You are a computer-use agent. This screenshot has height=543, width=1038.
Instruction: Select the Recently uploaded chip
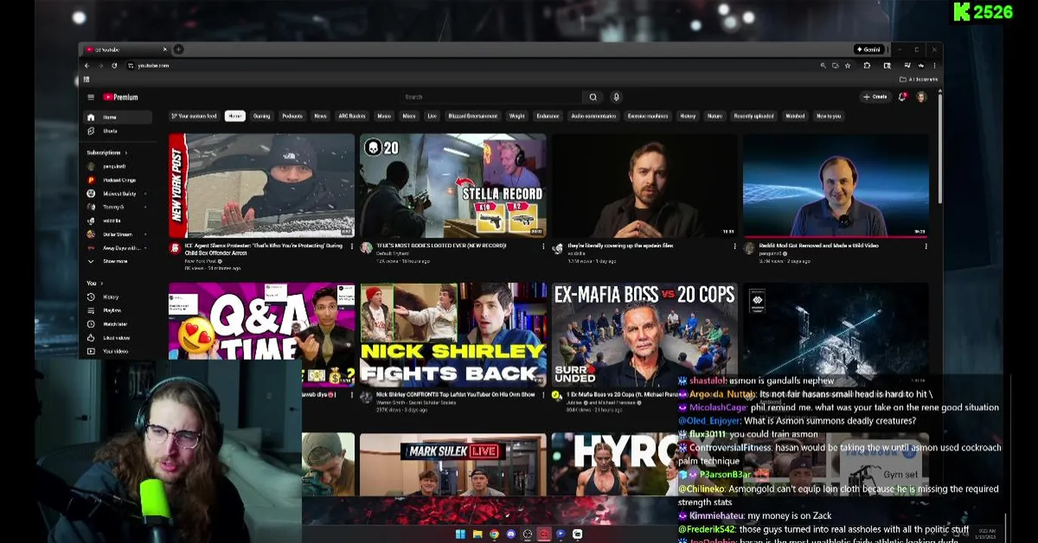(x=753, y=116)
